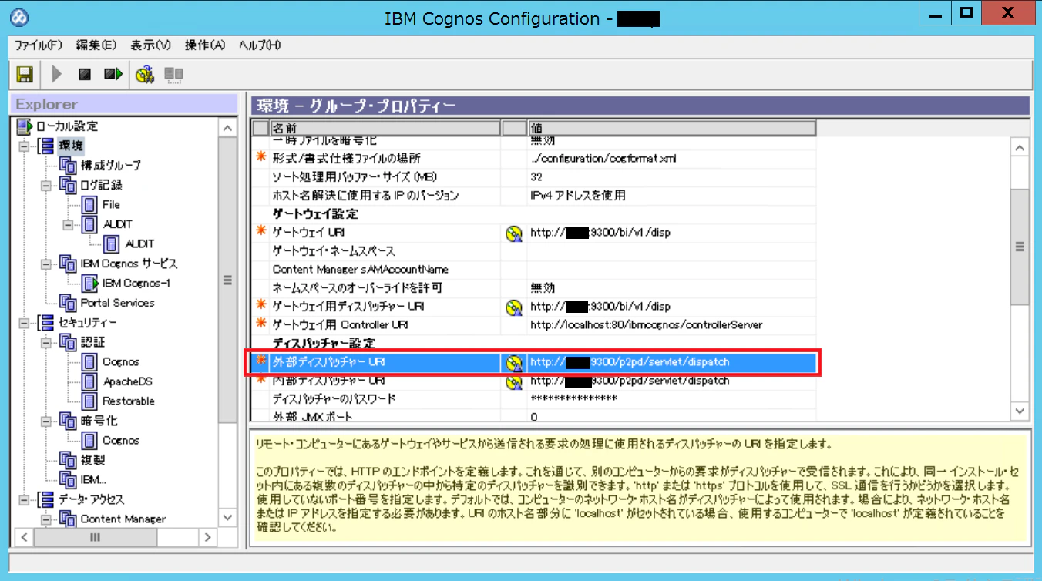Image resolution: width=1042 pixels, height=581 pixels.
Task: Click the Restart service icon in toolbar
Action: (113, 75)
